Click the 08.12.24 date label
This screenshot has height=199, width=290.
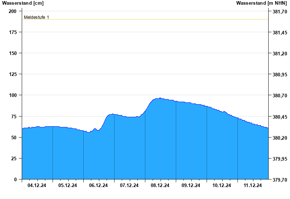click(x=160, y=186)
